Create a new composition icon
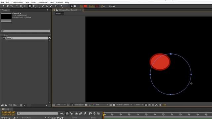Image resolution: width=212 pixels, height=119 pixels. (10, 105)
